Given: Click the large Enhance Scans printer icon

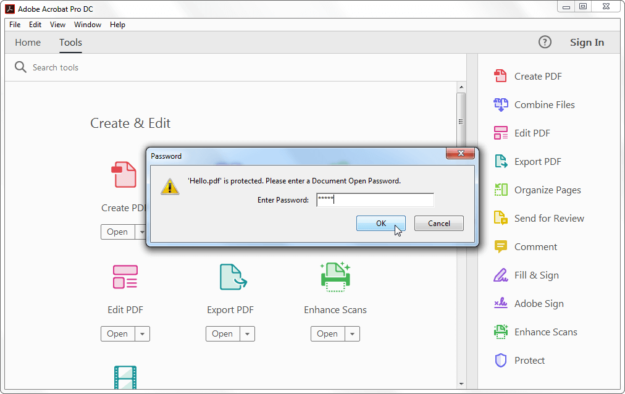Looking at the screenshot, I should (x=335, y=277).
